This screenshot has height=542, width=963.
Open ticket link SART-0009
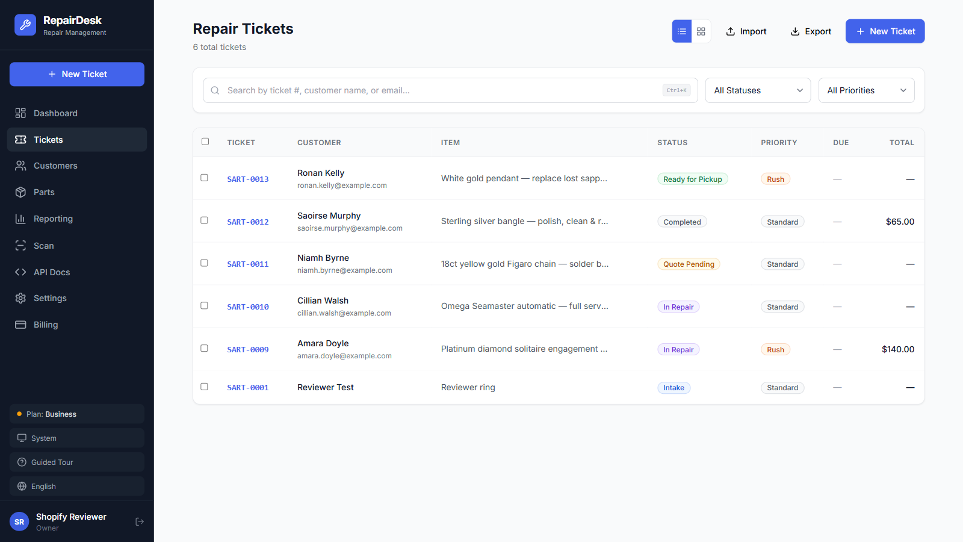[248, 350]
